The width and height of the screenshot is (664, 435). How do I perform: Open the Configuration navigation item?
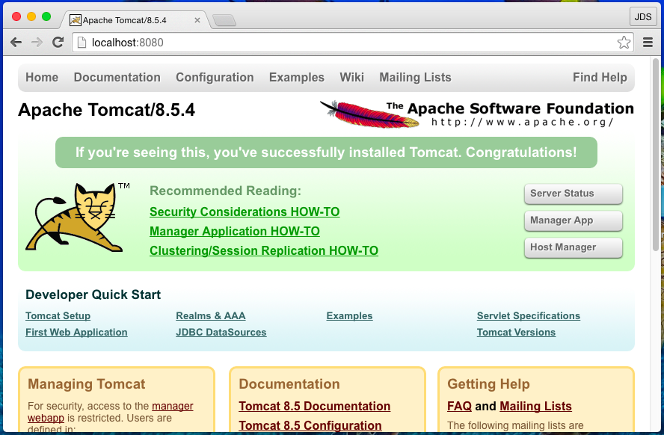215,77
